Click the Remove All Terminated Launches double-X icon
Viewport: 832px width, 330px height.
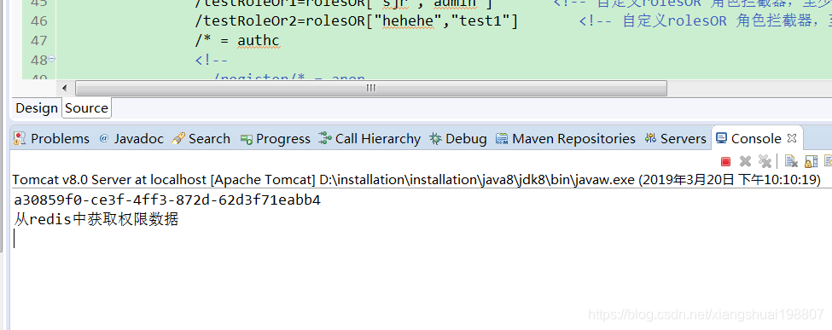tap(764, 161)
